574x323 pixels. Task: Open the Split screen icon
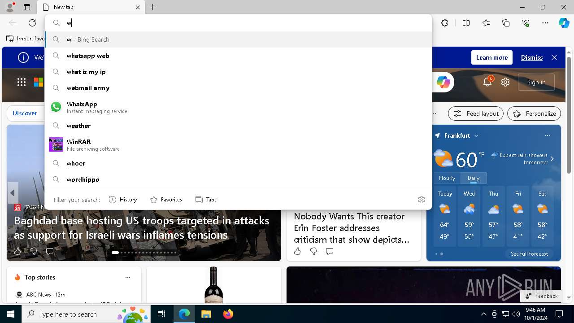466,23
